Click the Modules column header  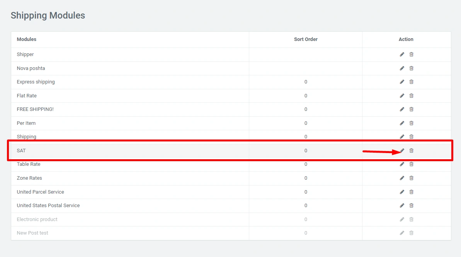[x=27, y=39]
